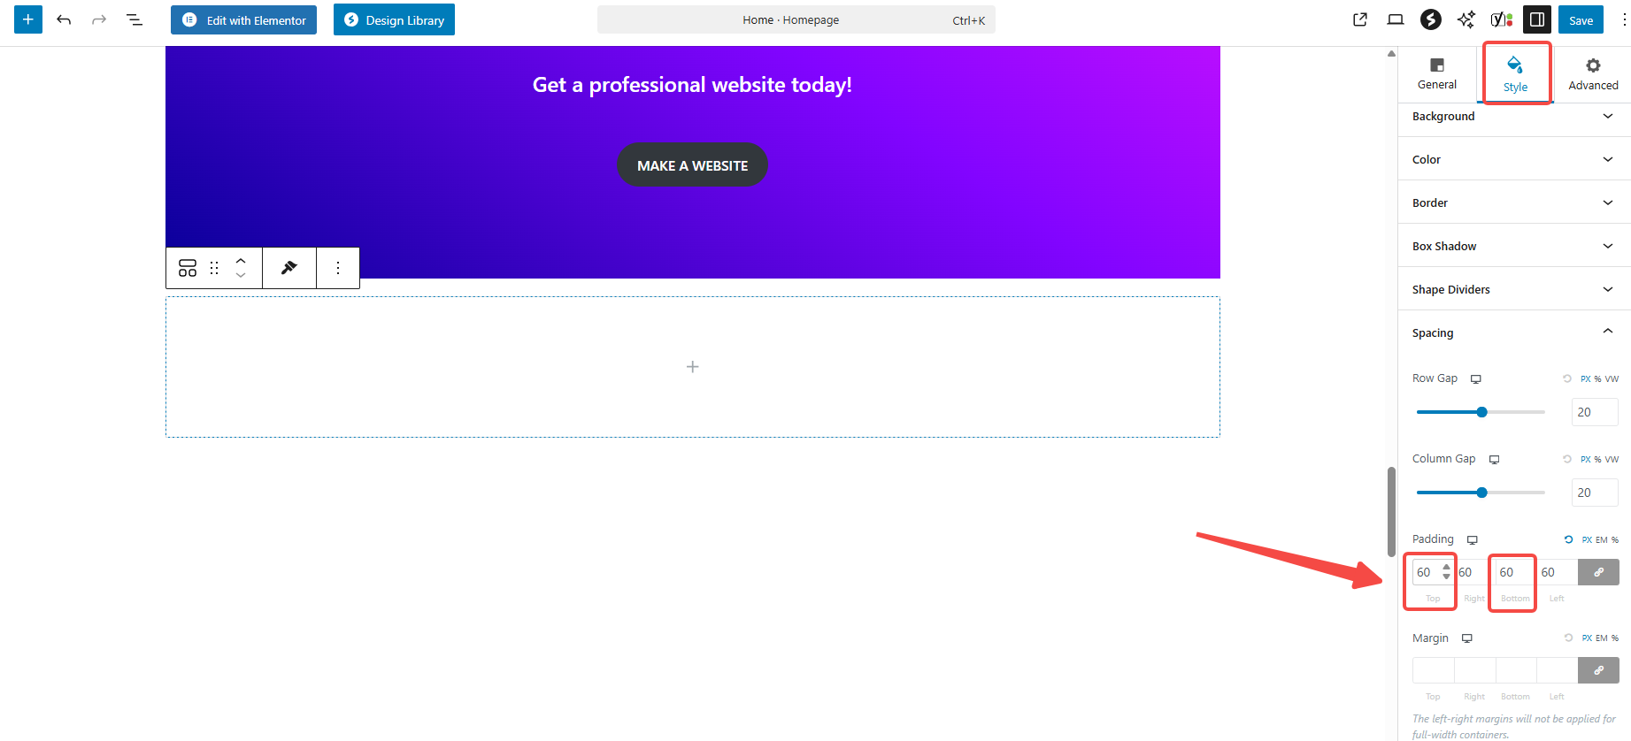The width and height of the screenshot is (1631, 741).
Task: Switch to the Advanced tab
Action: coord(1593,74)
